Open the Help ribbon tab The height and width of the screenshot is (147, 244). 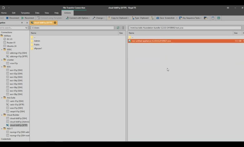[x=57, y=13]
